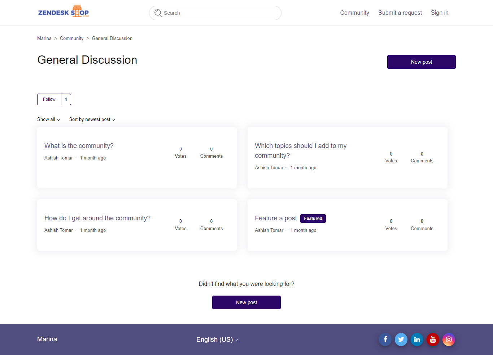Expand the Show all filter
This screenshot has width=493, height=355.
(x=48, y=120)
